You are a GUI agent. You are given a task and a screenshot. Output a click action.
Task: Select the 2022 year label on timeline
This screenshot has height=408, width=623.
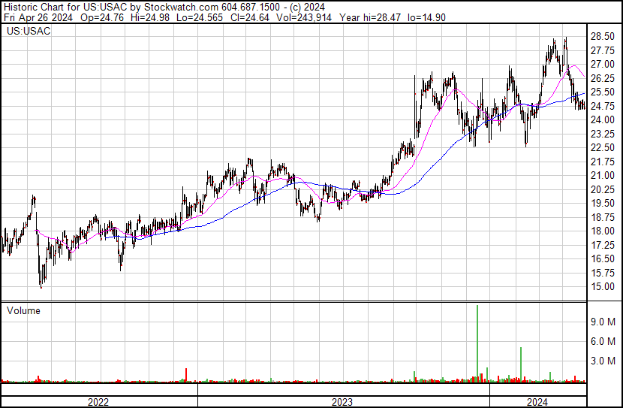98,402
